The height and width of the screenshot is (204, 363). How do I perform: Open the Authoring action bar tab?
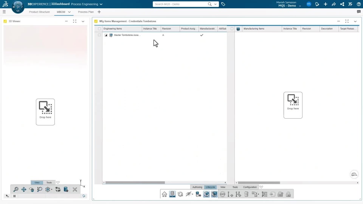point(197,187)
